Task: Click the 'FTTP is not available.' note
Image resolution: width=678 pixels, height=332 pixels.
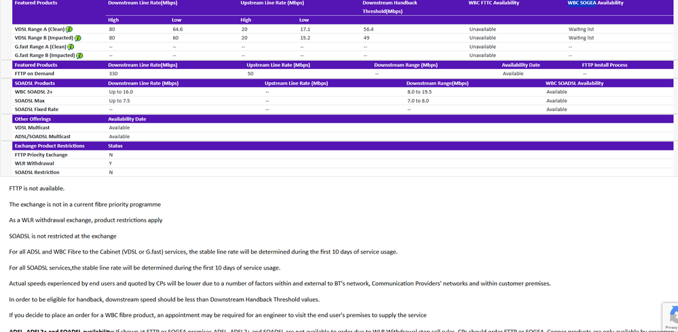Action: pos(37,188)
